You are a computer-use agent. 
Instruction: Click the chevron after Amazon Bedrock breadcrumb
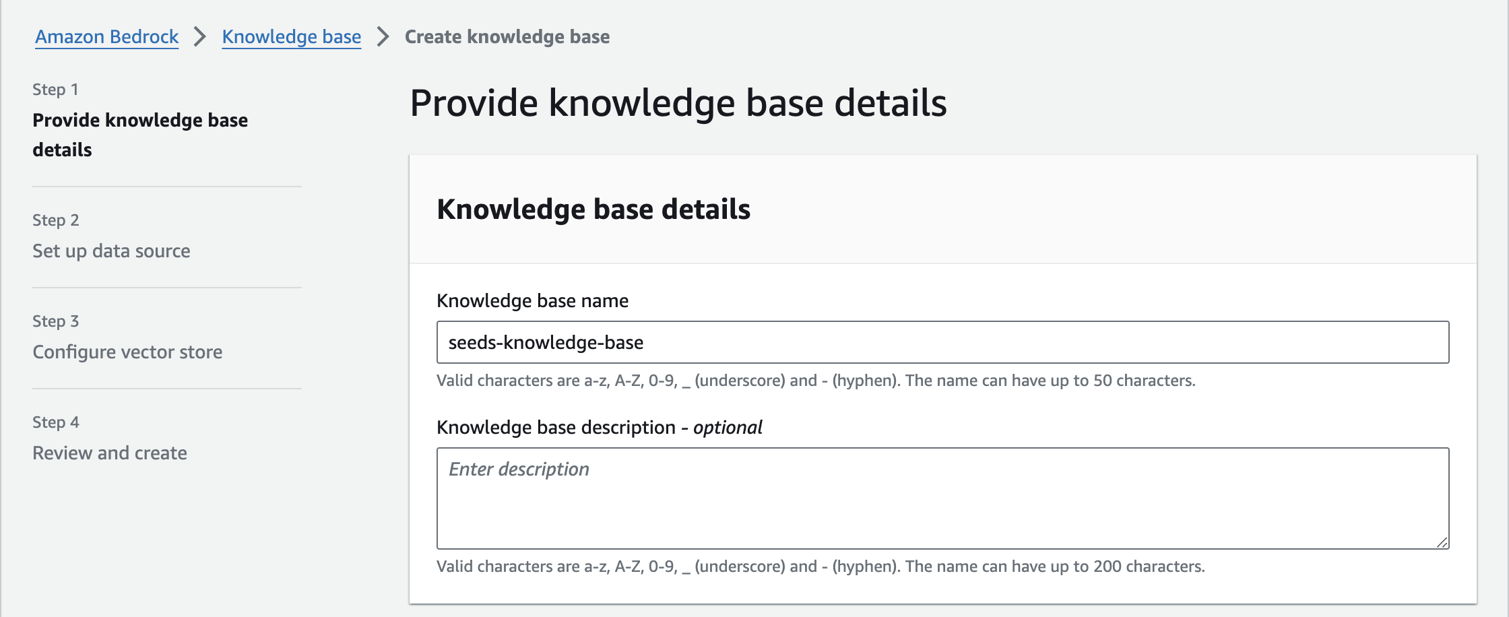tap(200, 36)
